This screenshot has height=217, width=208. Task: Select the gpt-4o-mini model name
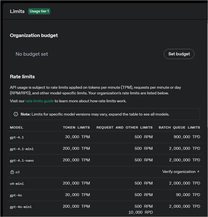click(x=21, y=207)
